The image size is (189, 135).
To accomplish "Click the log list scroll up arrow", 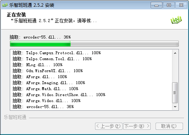I will pyautogui.click(x=175, y=53).
